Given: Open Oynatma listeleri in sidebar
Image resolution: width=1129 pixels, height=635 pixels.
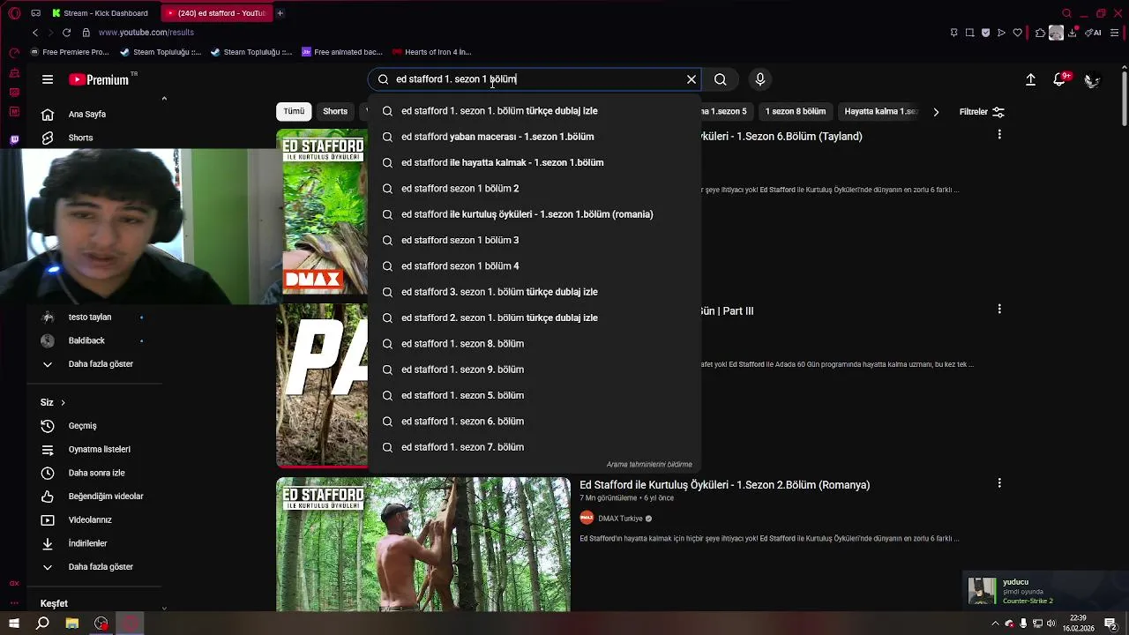Looking at the screenshot, I should 97,449.
